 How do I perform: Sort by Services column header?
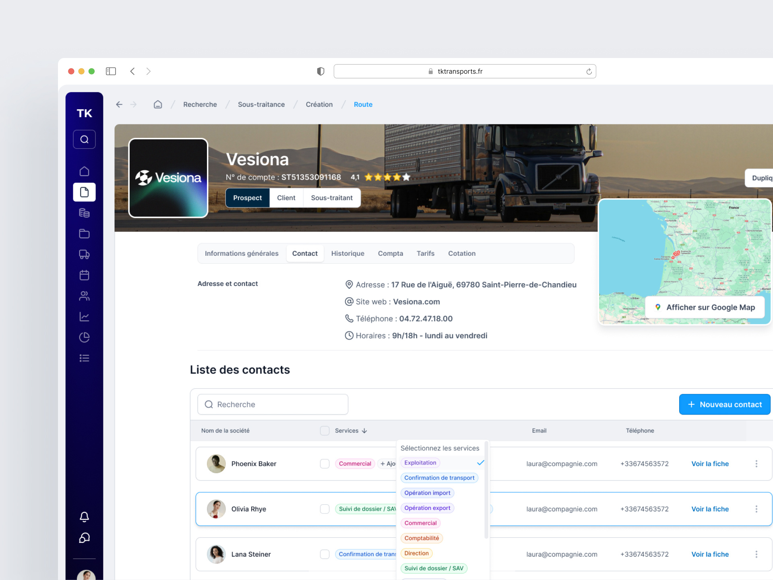(x=351, y=431)
